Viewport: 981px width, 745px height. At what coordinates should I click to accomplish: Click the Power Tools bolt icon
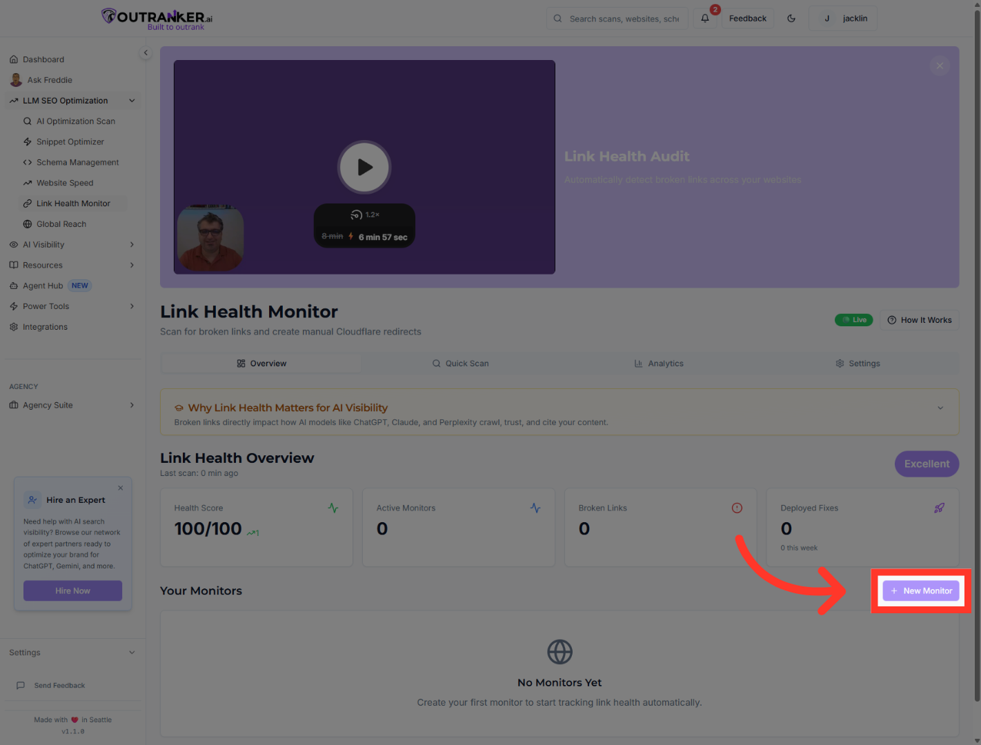(x=14, y=306)
